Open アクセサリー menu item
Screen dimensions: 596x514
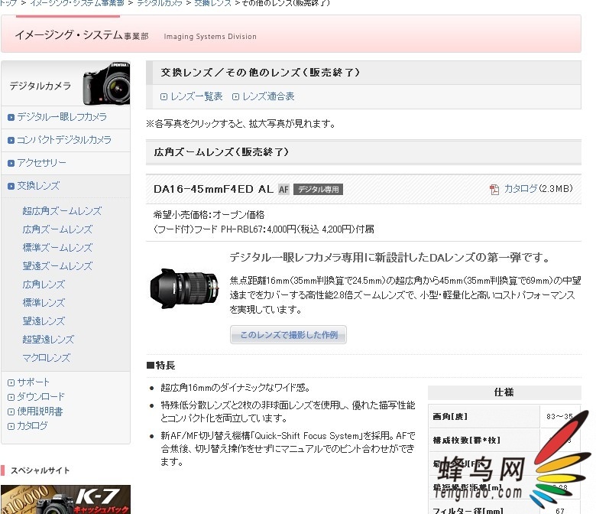point(41,163)
